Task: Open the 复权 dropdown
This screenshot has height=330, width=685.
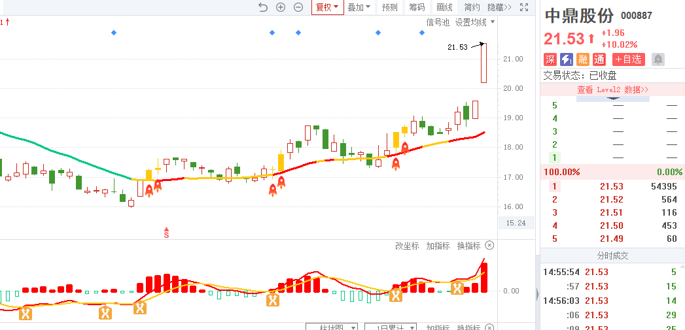Action: tap(327, 7)
